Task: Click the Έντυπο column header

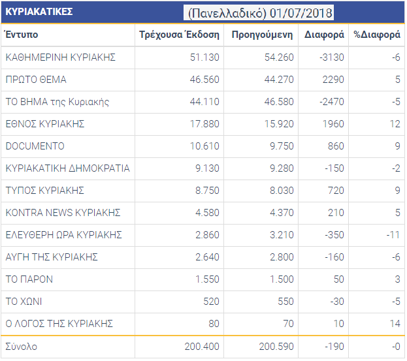Action: (x=22, y=35)
